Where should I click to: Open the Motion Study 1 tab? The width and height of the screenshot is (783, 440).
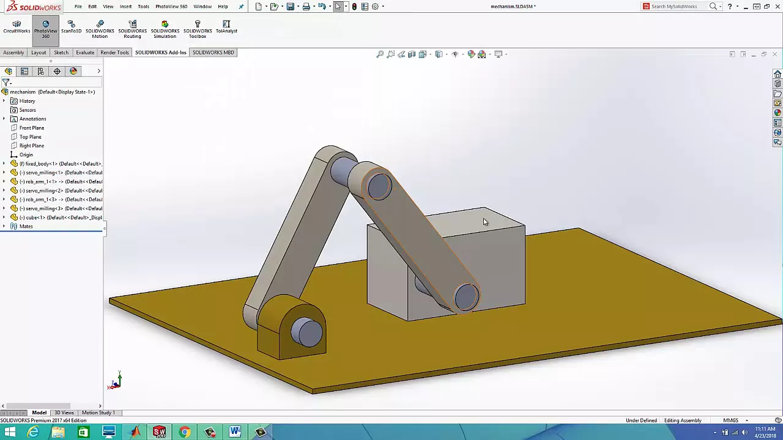[x=98, y=413]
